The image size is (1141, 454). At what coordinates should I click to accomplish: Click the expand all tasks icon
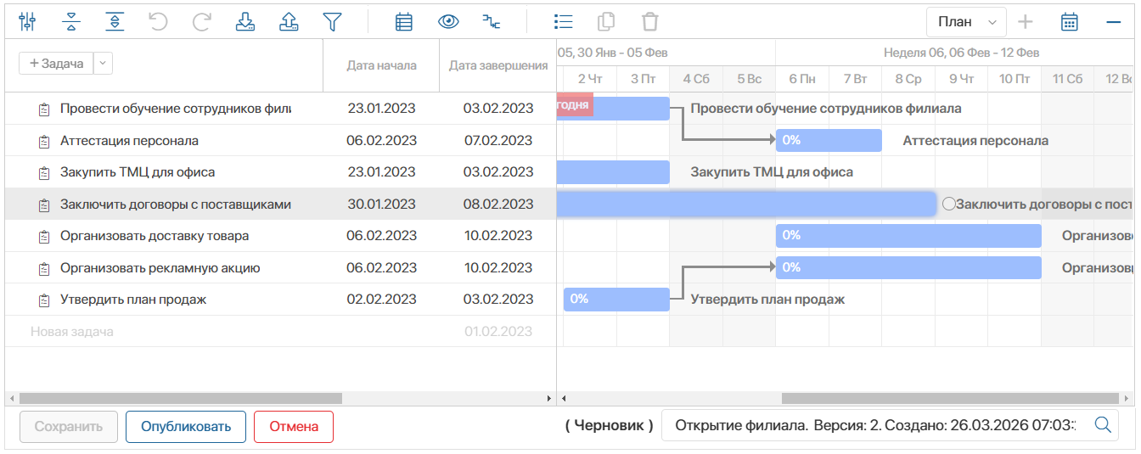(115, 21)
